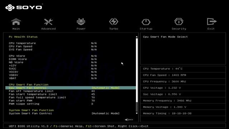Open Cpu Smart Fan Control Automatic Mode dropdown
Screen dimensions: 229x129
click(x=106, y=88)
